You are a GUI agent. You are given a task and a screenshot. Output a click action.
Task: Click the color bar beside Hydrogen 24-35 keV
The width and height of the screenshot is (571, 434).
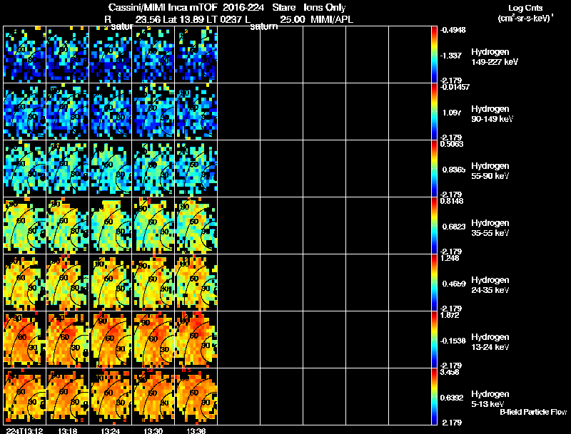click(x=434, y=283)
